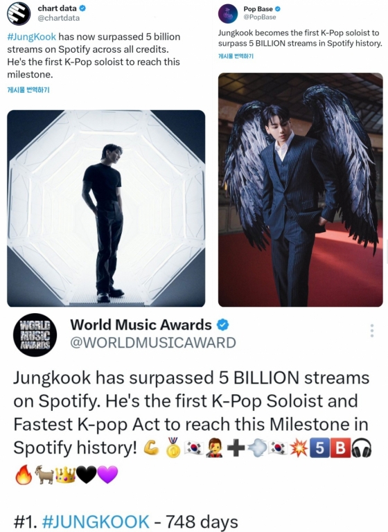Open the silhouette tunnel photo

pos(106,209)
